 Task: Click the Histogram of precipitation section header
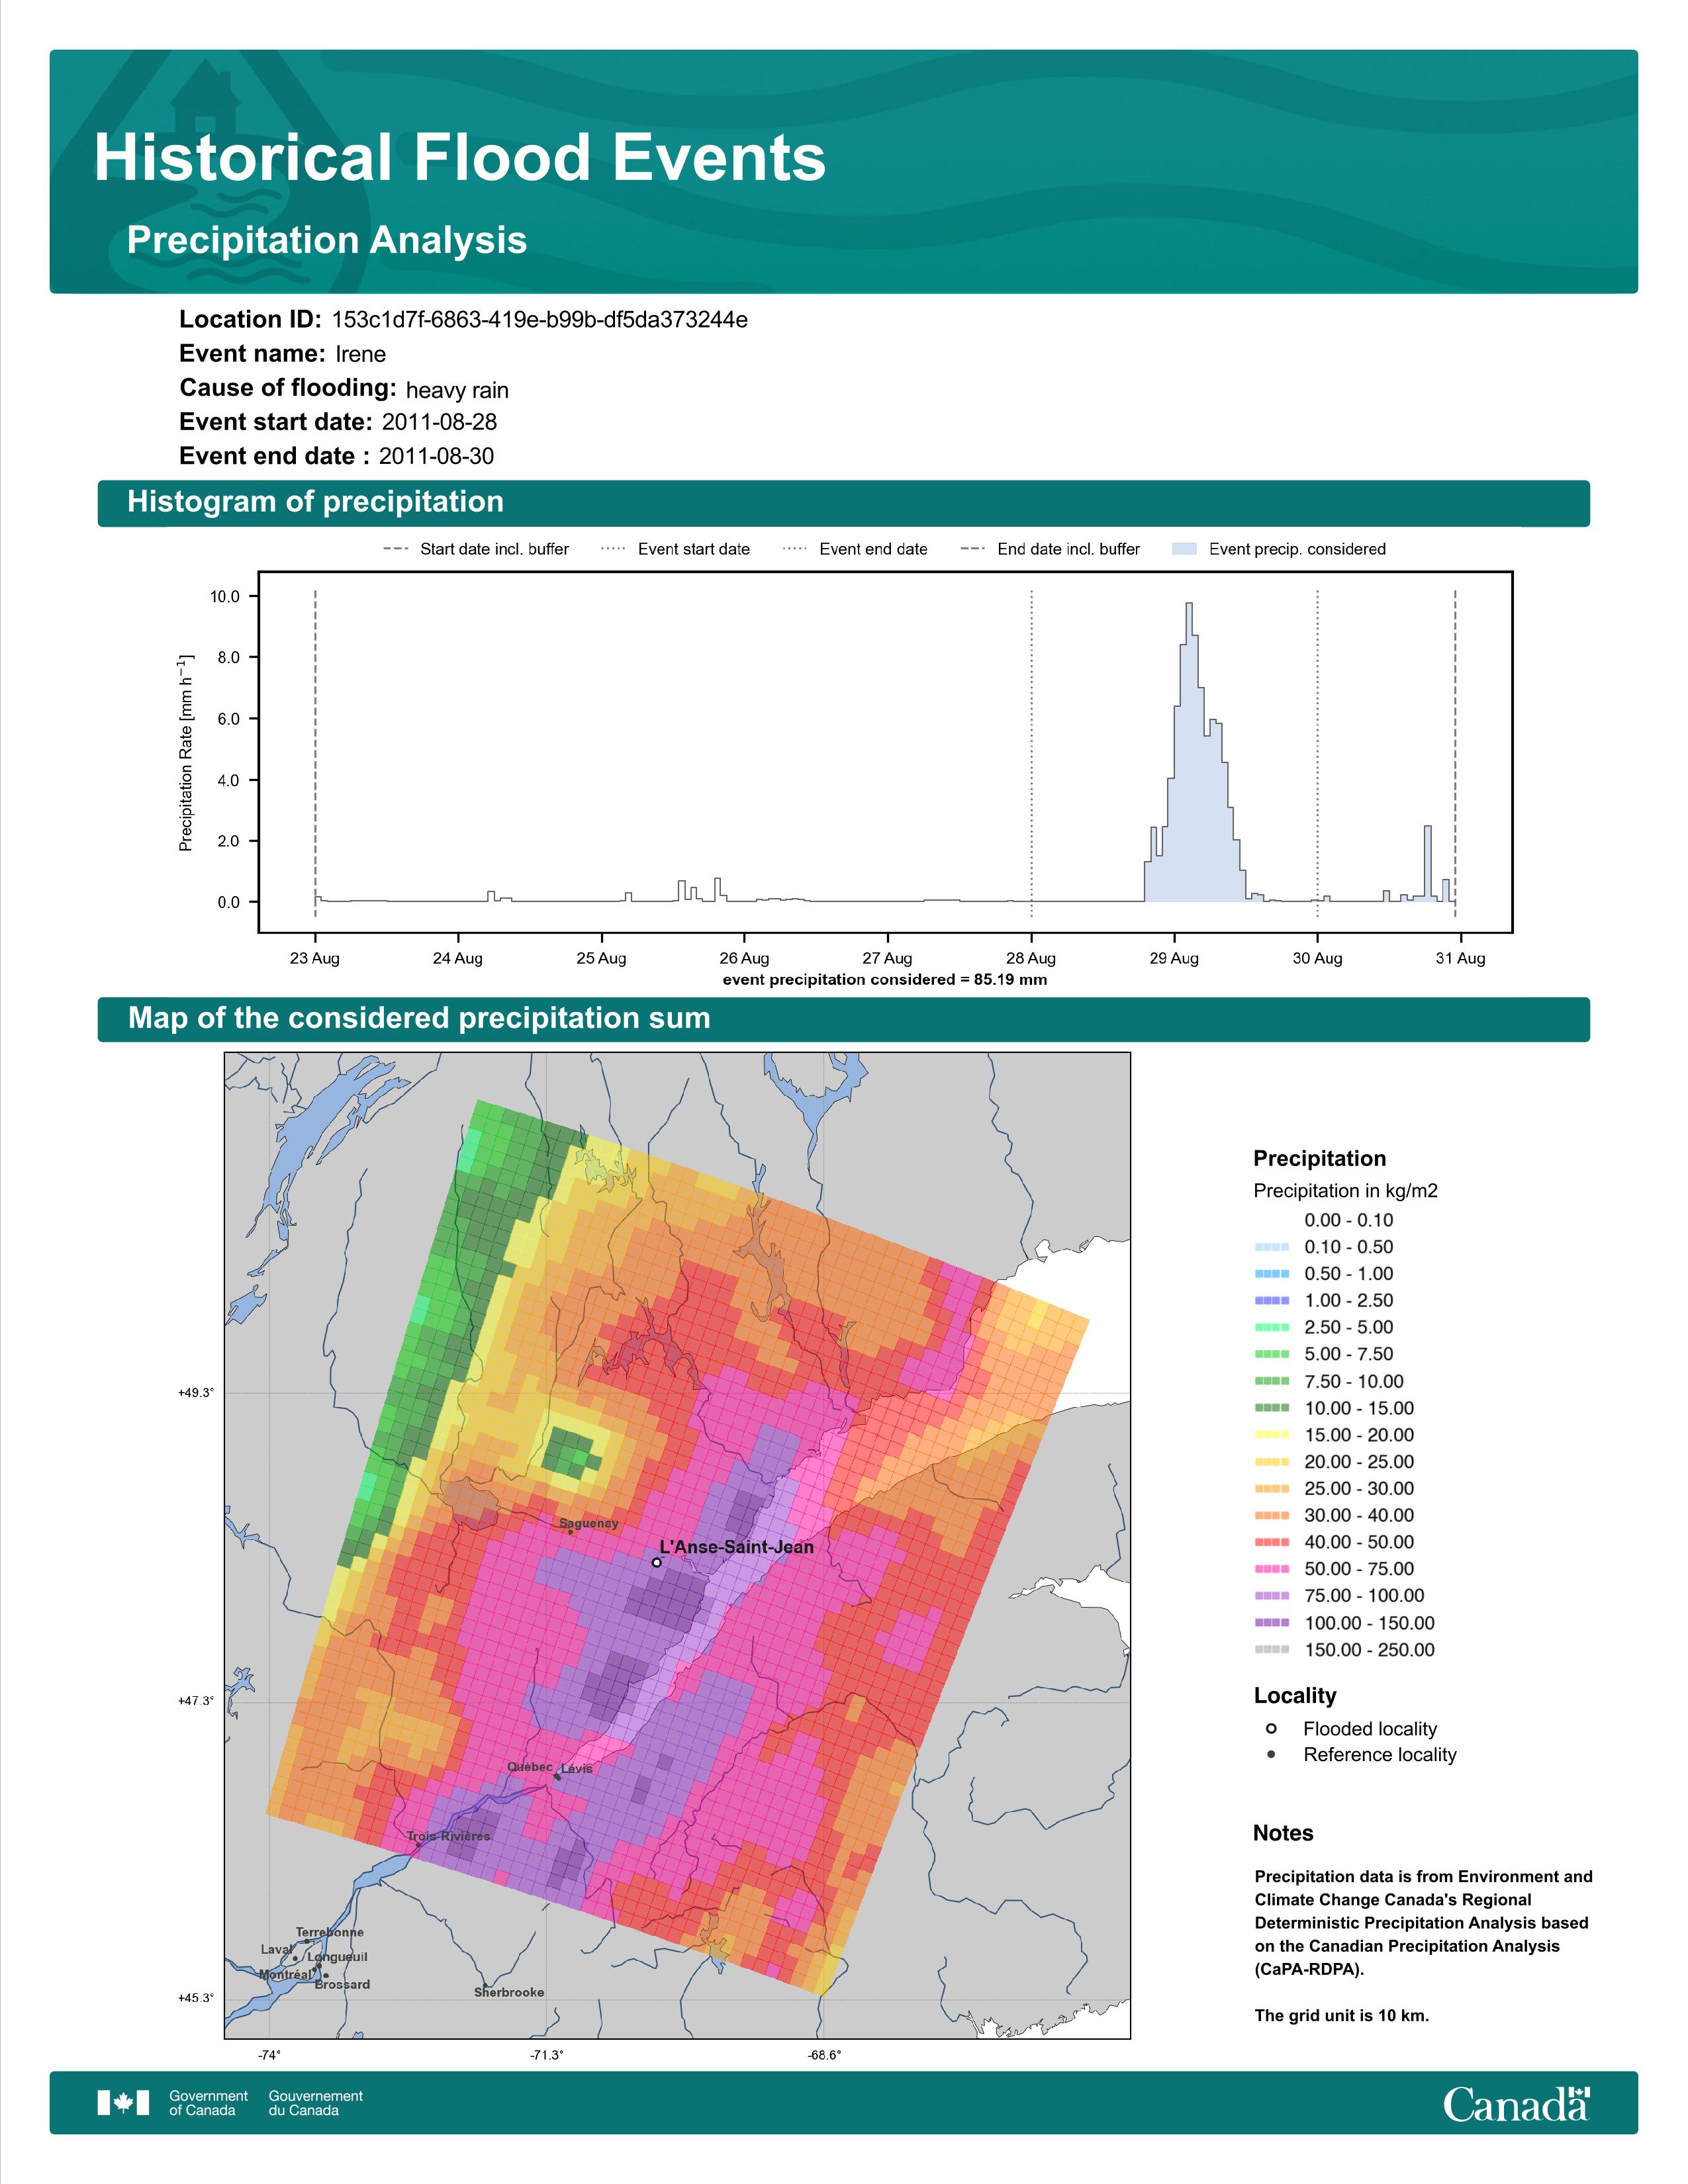click(843, 503)
